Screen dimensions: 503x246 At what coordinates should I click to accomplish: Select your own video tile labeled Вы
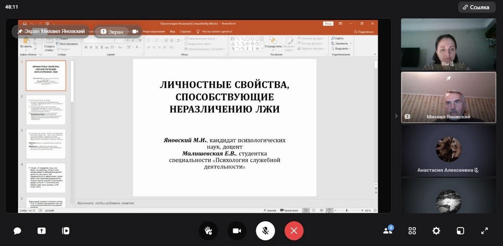click(449, 44)
